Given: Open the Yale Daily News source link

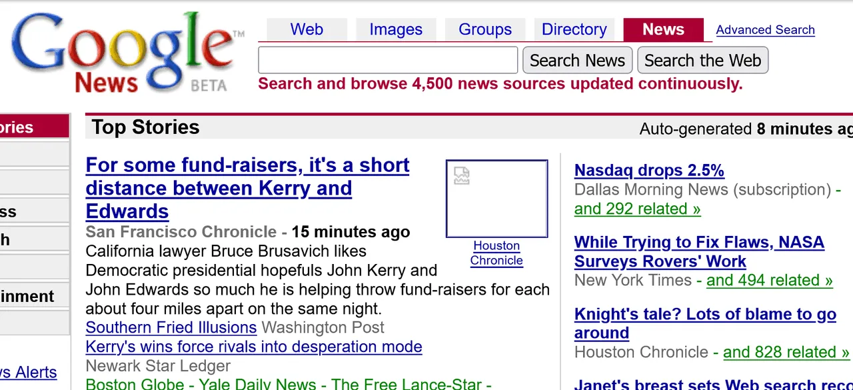Looking at the screenshot, I should pyautogui.click(x=257, y=384).
